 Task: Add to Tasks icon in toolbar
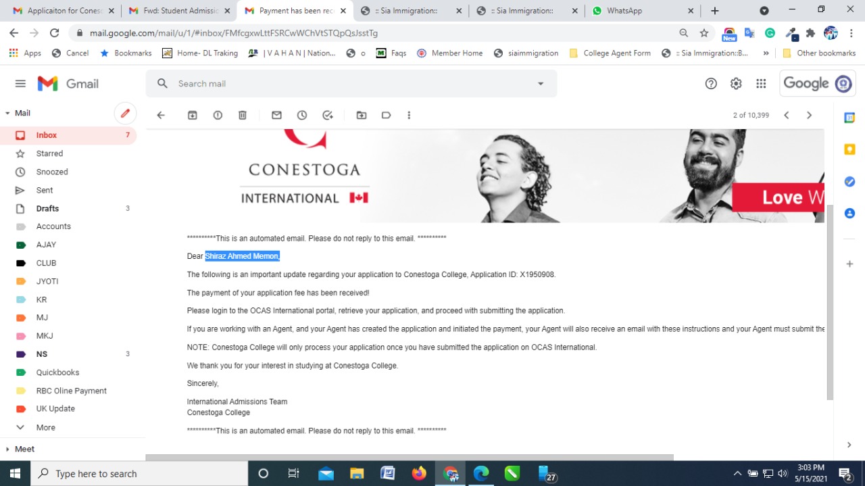pyautogui.click(x=328, y=116)
